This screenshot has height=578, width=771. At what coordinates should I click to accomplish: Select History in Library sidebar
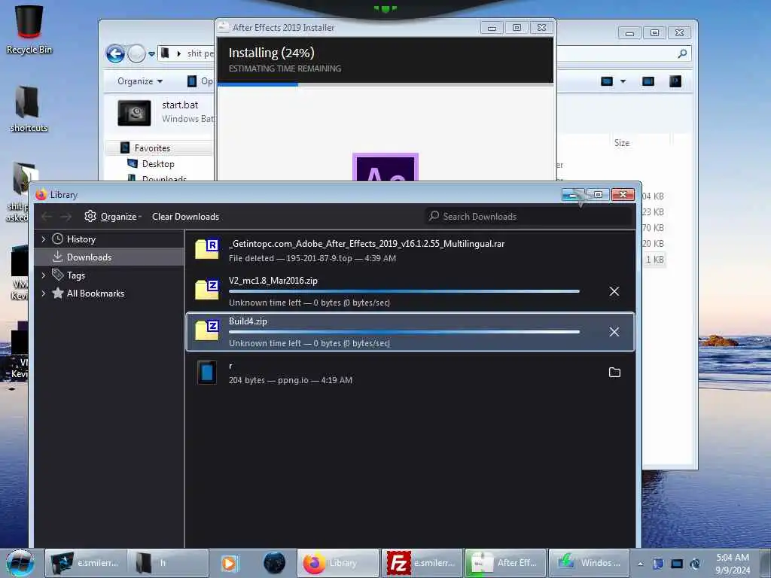tap(81, 239)
